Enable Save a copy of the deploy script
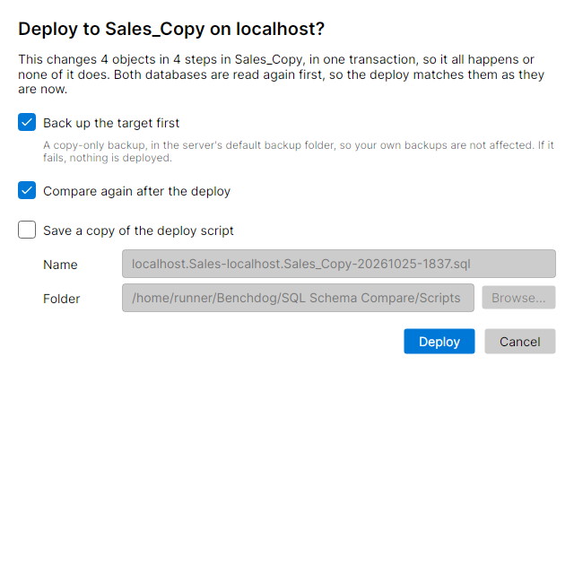574x574 pixels. [27, 230]
